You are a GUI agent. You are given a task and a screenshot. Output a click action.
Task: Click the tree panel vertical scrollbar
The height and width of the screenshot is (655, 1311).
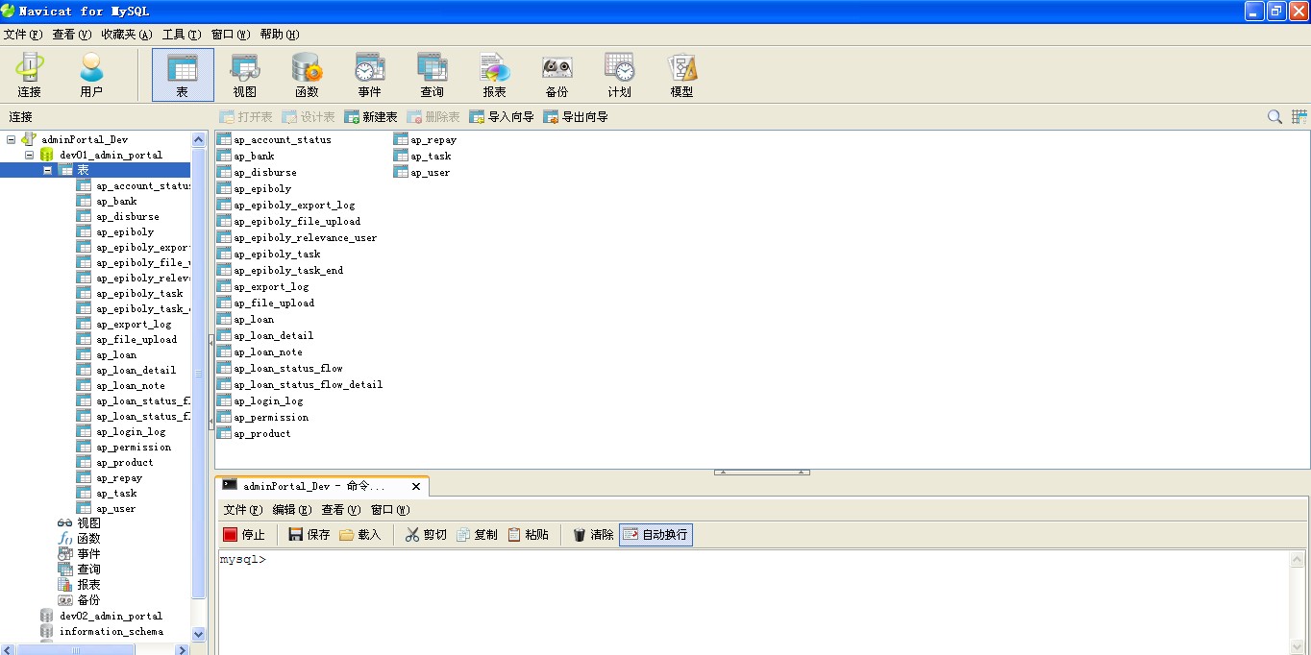click(199, 373)
